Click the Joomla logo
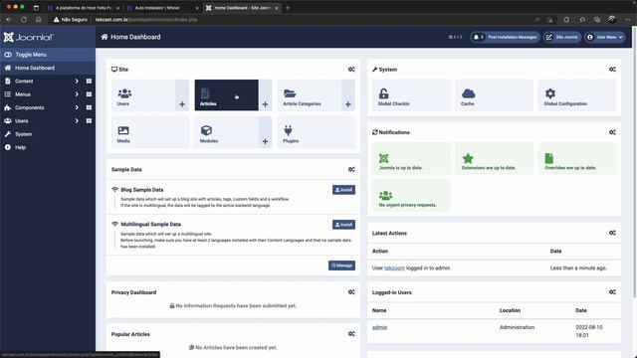Viewport: 637px width, 358px height. (x=29, y=38)
